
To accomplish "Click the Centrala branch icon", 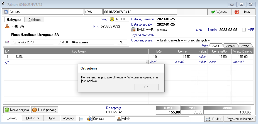I will coord(89,119).
